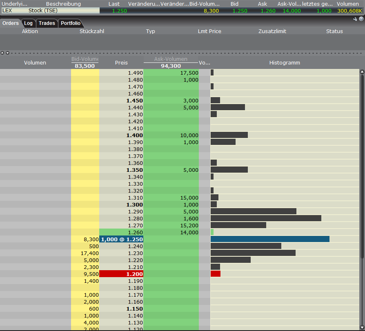Click the Ask-Volumen column header

[x=171, y=59]
